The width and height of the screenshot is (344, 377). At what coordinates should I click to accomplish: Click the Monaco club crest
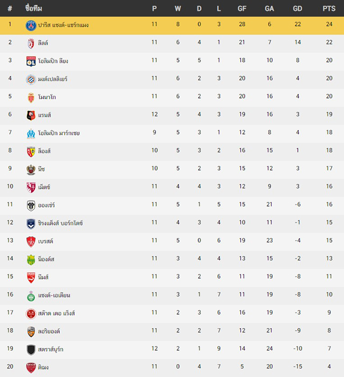tap(31, 97)
